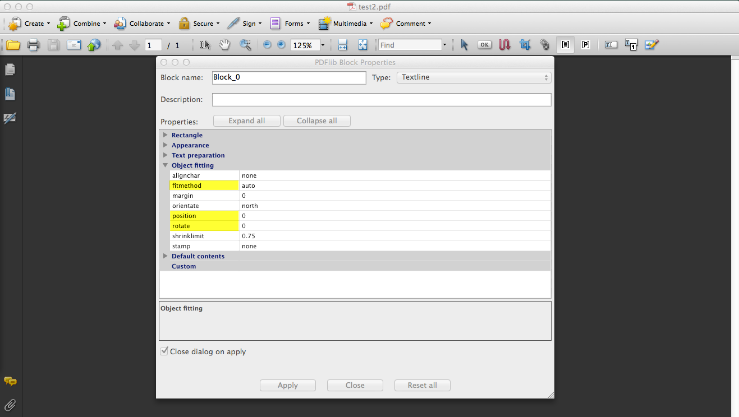Click the OK button tool in the toolbar

point(484,44)
